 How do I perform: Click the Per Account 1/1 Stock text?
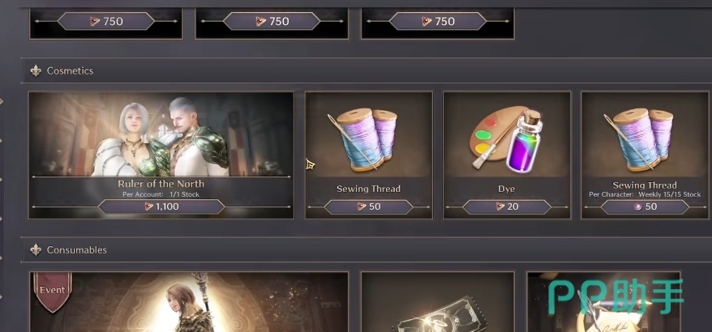[x=161, y=194]
